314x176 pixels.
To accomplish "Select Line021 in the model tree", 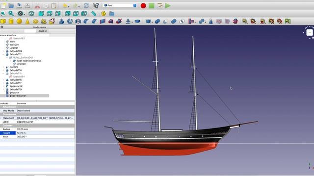I will [x=14, y=48].
